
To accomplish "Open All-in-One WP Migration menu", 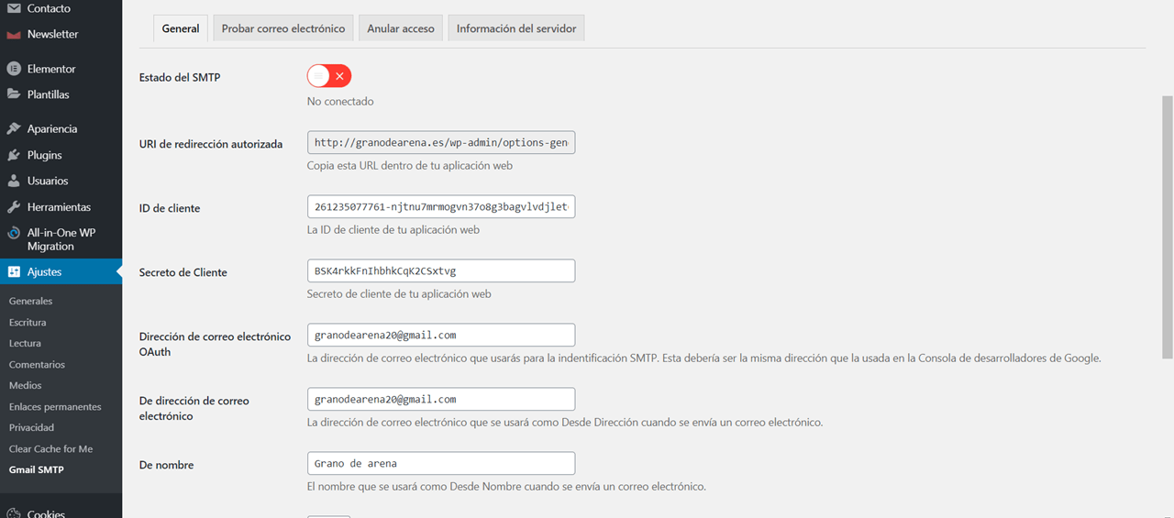I will (x=61, y=239).
